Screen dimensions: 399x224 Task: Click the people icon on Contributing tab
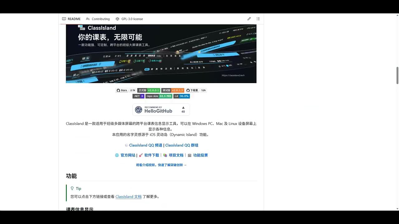tap(88, 19)
